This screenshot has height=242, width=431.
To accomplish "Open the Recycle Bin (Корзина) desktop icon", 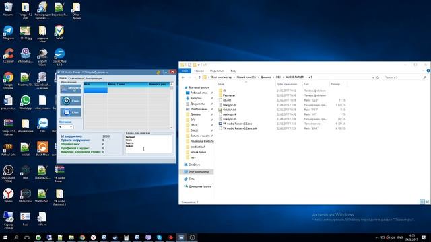I will [8, 9].
